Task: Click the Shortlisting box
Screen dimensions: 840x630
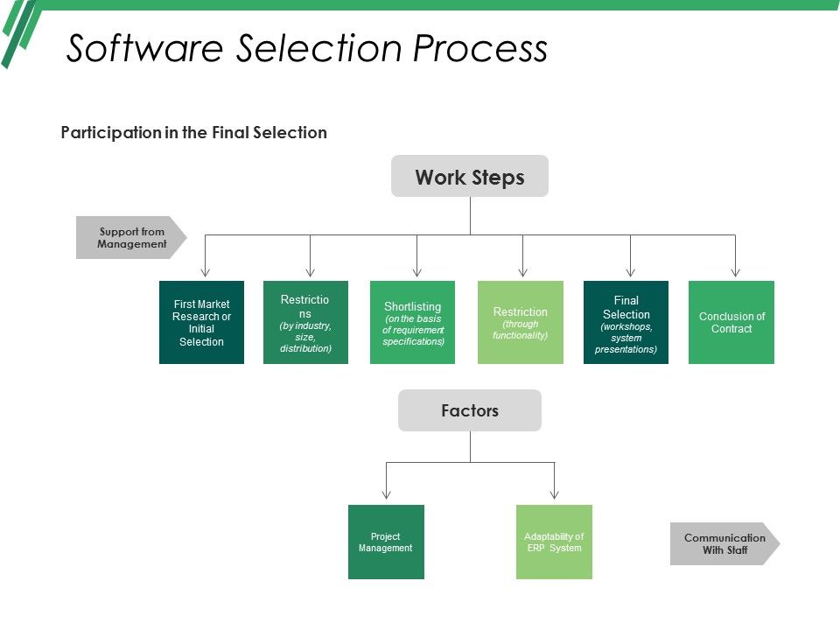Action: [412, 323]
